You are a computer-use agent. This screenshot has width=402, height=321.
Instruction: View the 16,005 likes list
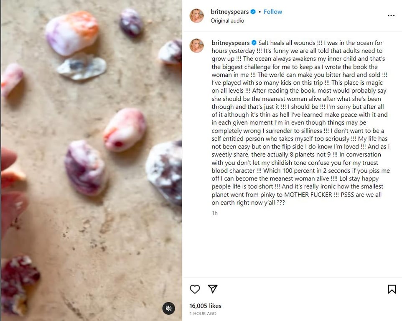tap(206, 306)
